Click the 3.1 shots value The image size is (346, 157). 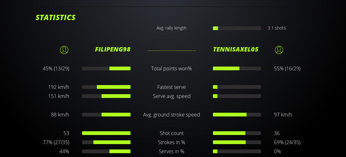[276, 28]
